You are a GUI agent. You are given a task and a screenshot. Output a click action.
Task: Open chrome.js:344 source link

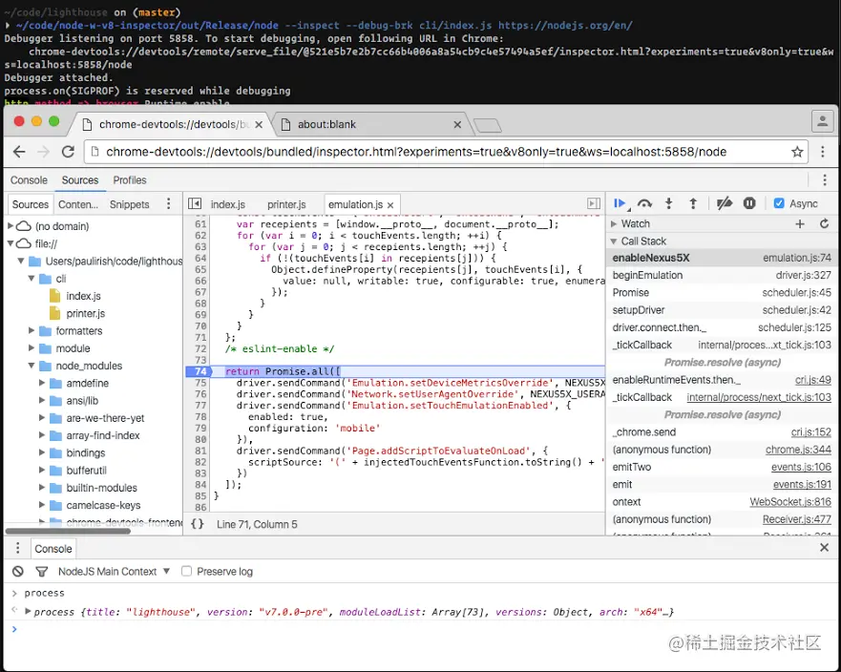(x=798, y=450)
